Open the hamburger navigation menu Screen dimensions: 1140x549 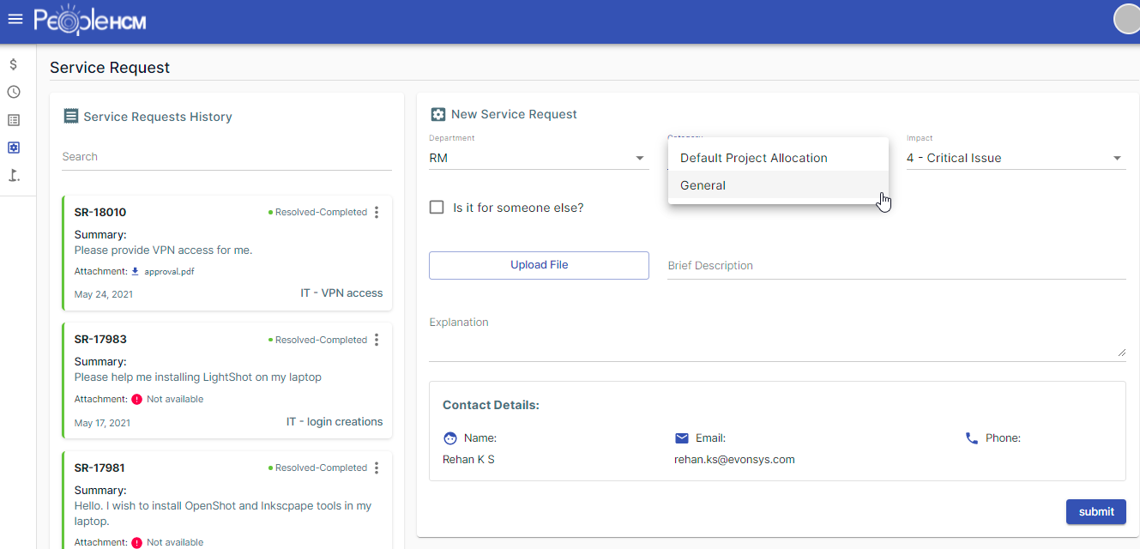[x=15, y=19]
